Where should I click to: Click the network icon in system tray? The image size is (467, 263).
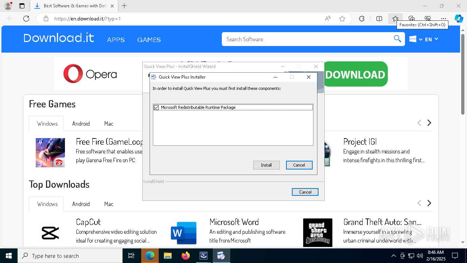411,256
